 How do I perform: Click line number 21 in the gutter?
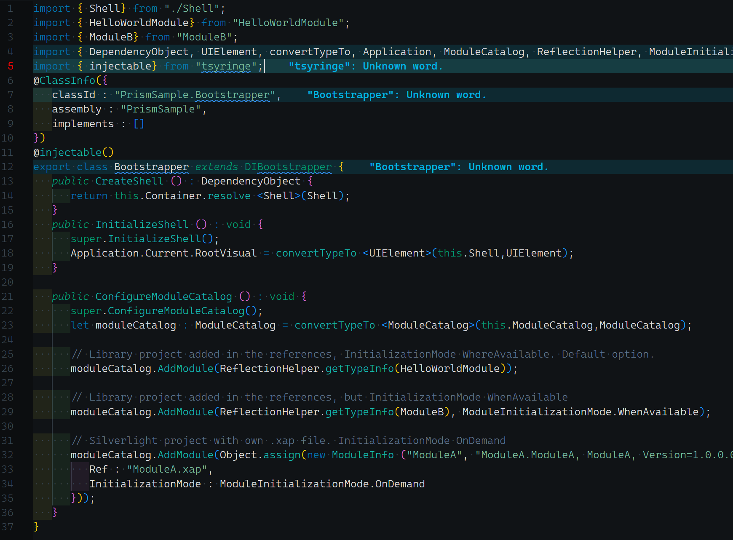click(8, 297)
